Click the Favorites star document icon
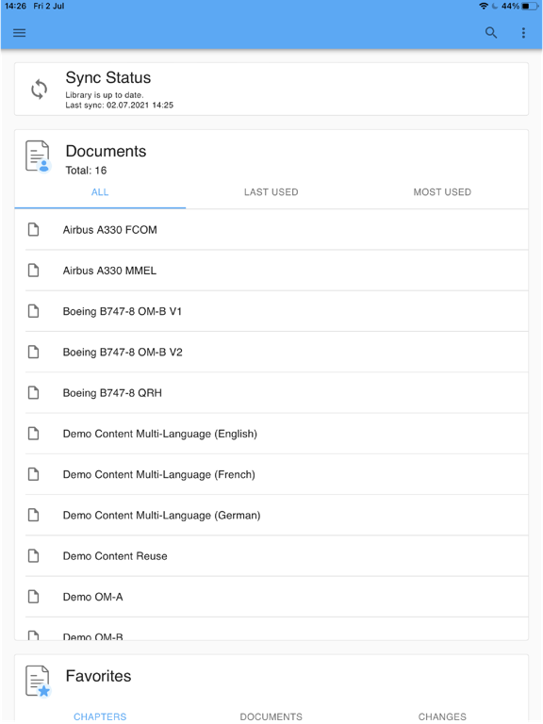The height and width of the screenshot is (724, 543). click(38, 681)
